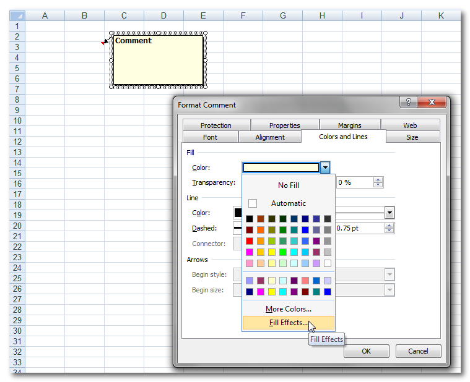
Task: Select the white color swatch
Action: 327,263
